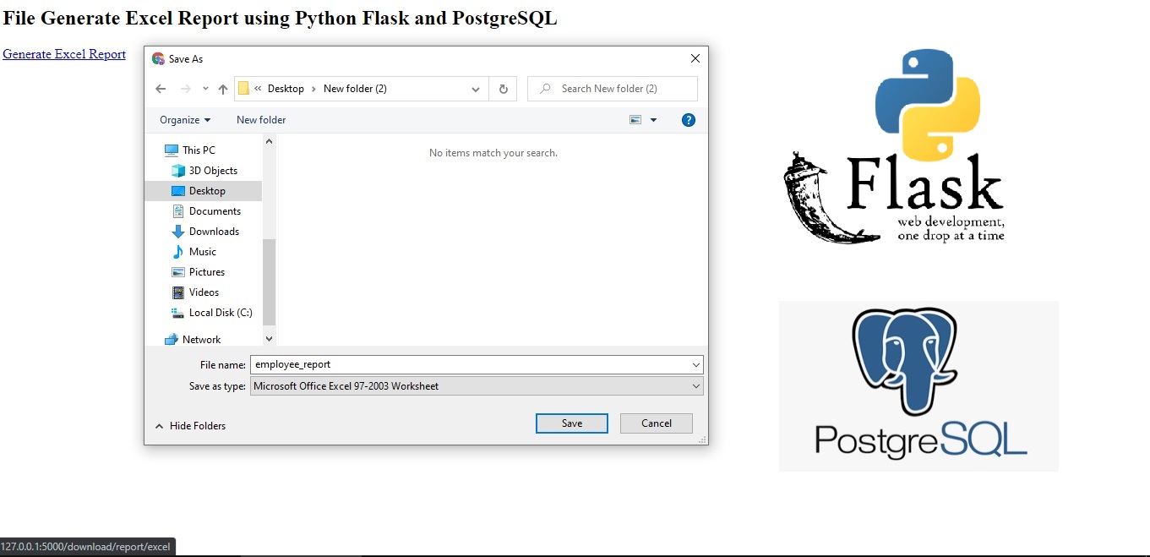Expand the address bar dropdown chevron
The height and width of the screenshot is (557, 1150).
475,88
